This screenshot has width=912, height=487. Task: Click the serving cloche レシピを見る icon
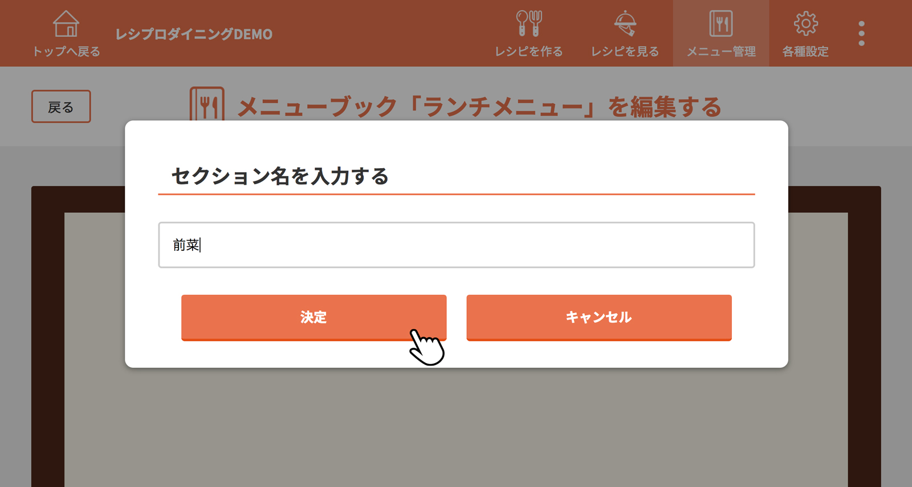tap(625, 24)
